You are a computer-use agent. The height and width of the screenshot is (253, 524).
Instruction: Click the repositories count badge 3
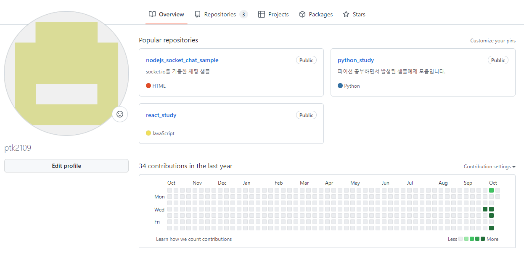(243, 14)
